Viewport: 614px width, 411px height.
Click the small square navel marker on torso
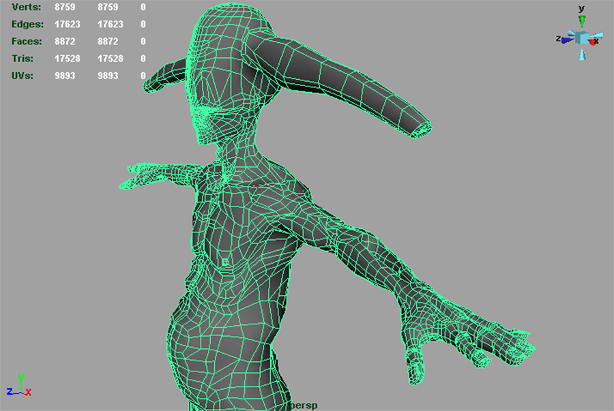[226, 262]
